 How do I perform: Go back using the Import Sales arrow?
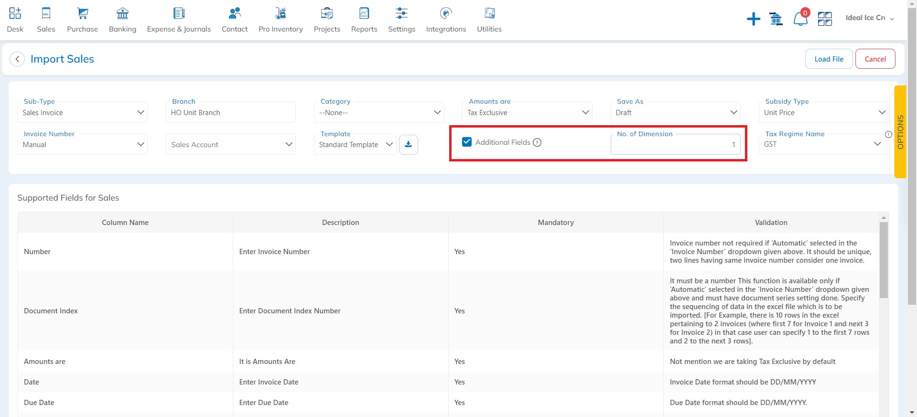[17, 59]
